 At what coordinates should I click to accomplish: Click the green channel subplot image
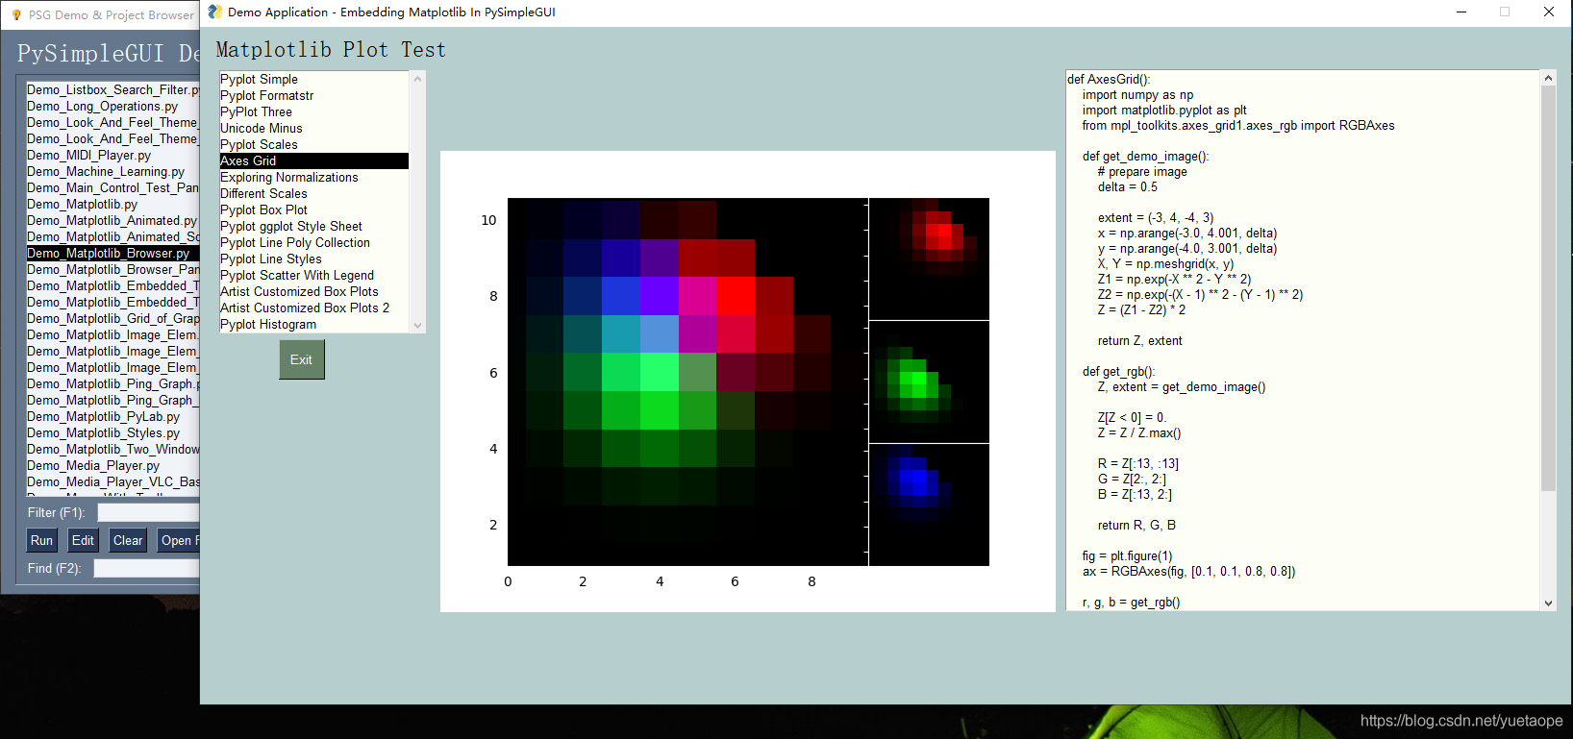[929, 382]
